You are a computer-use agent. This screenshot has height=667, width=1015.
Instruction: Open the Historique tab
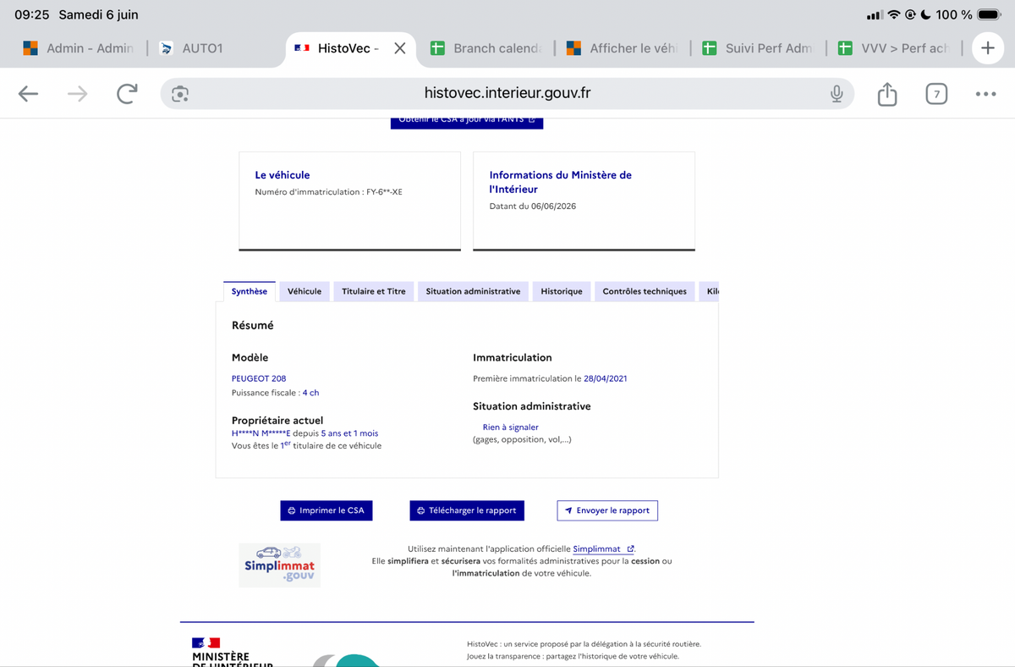[562, 291]
